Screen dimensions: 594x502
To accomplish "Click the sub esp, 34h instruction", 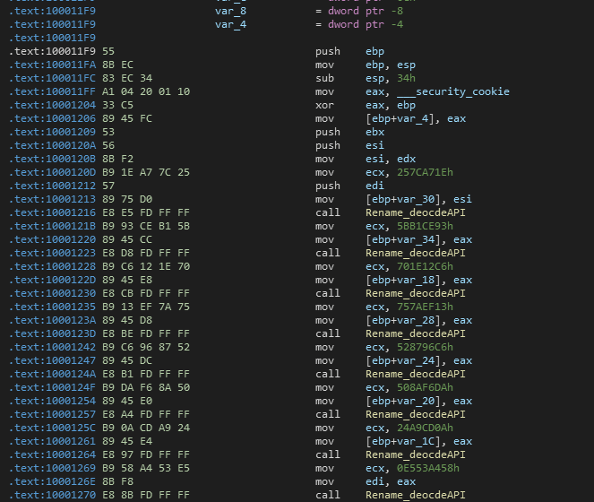I will coord(366,79).
